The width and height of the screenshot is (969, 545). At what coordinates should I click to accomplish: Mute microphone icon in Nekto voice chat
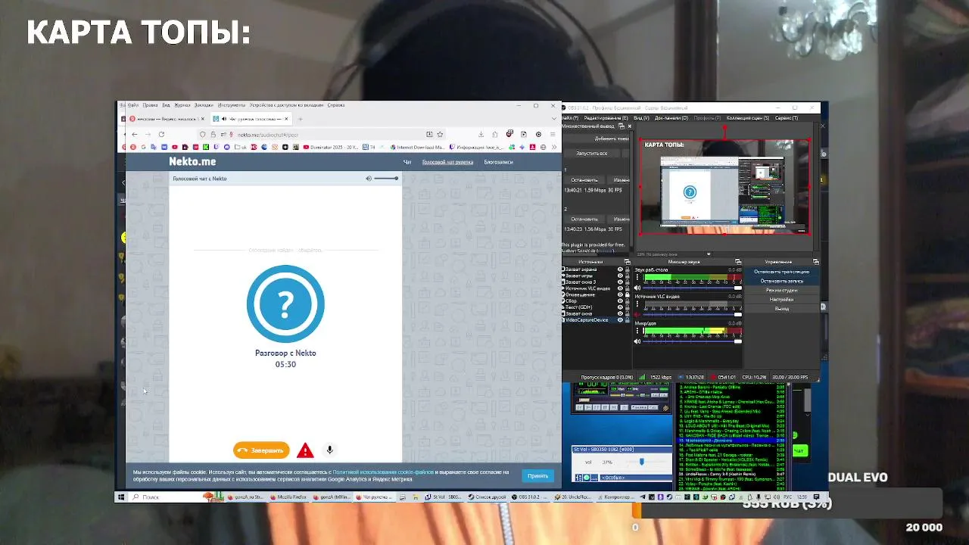coord(329,450)
